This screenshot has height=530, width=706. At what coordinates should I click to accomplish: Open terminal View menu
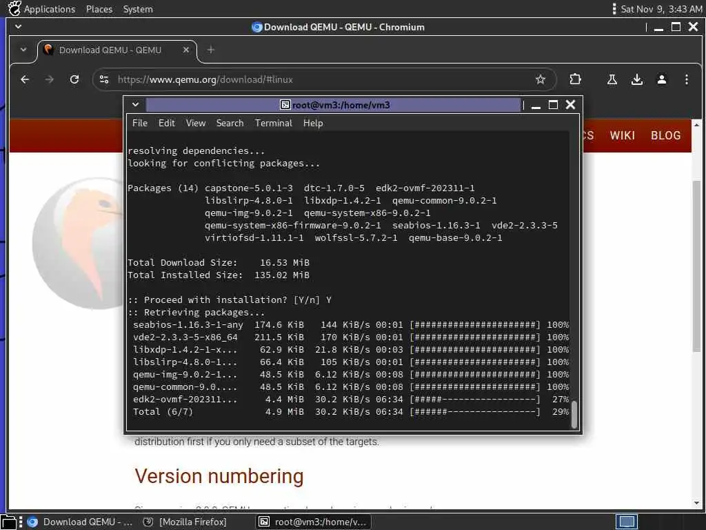coord(196,123)
